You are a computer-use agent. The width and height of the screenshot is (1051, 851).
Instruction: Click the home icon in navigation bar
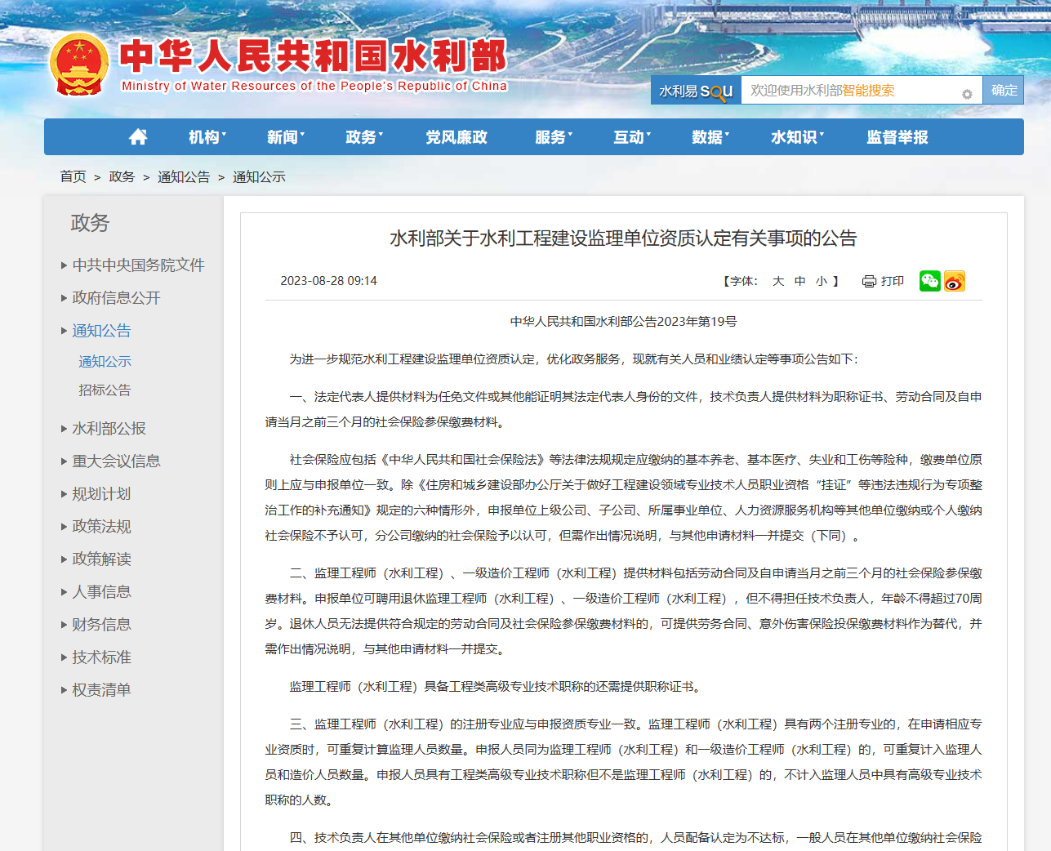pyautogui.click(x=138, y=137)
